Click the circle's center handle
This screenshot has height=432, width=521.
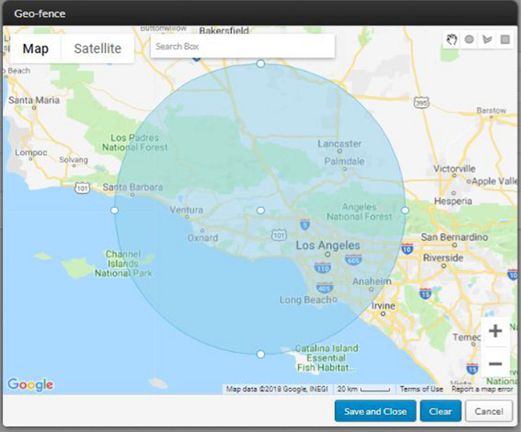coord(260,210)
